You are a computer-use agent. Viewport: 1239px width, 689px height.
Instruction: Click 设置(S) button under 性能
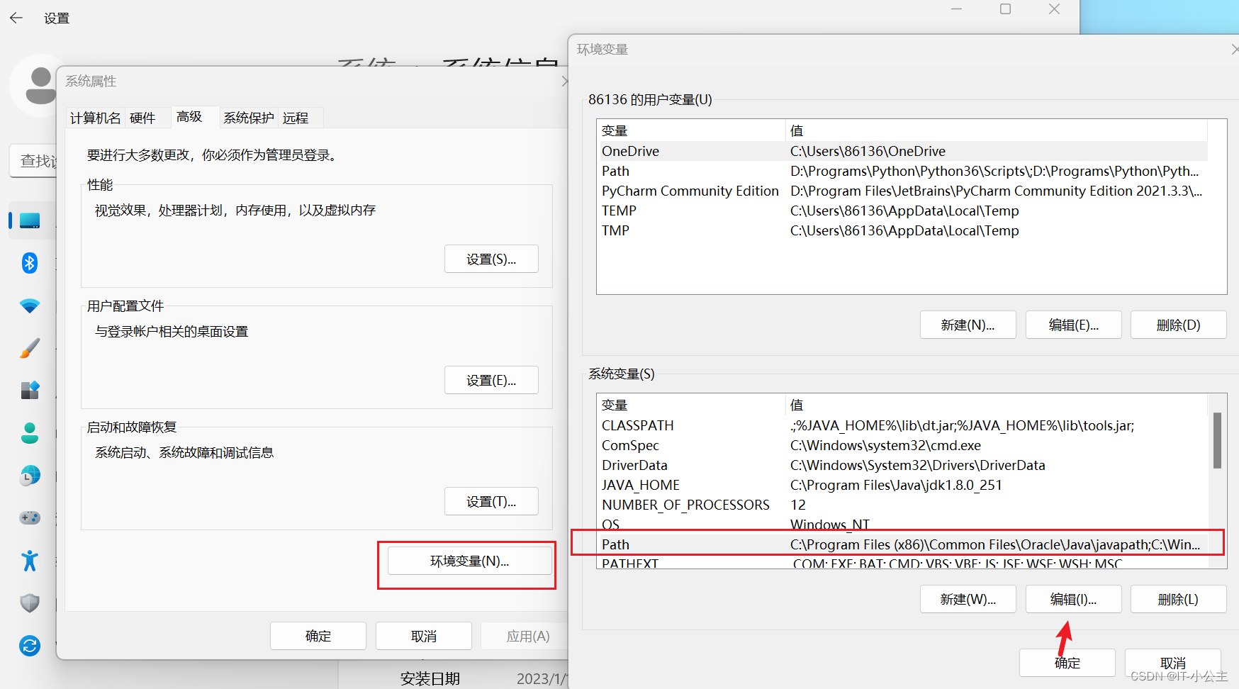tap(491, 259)
